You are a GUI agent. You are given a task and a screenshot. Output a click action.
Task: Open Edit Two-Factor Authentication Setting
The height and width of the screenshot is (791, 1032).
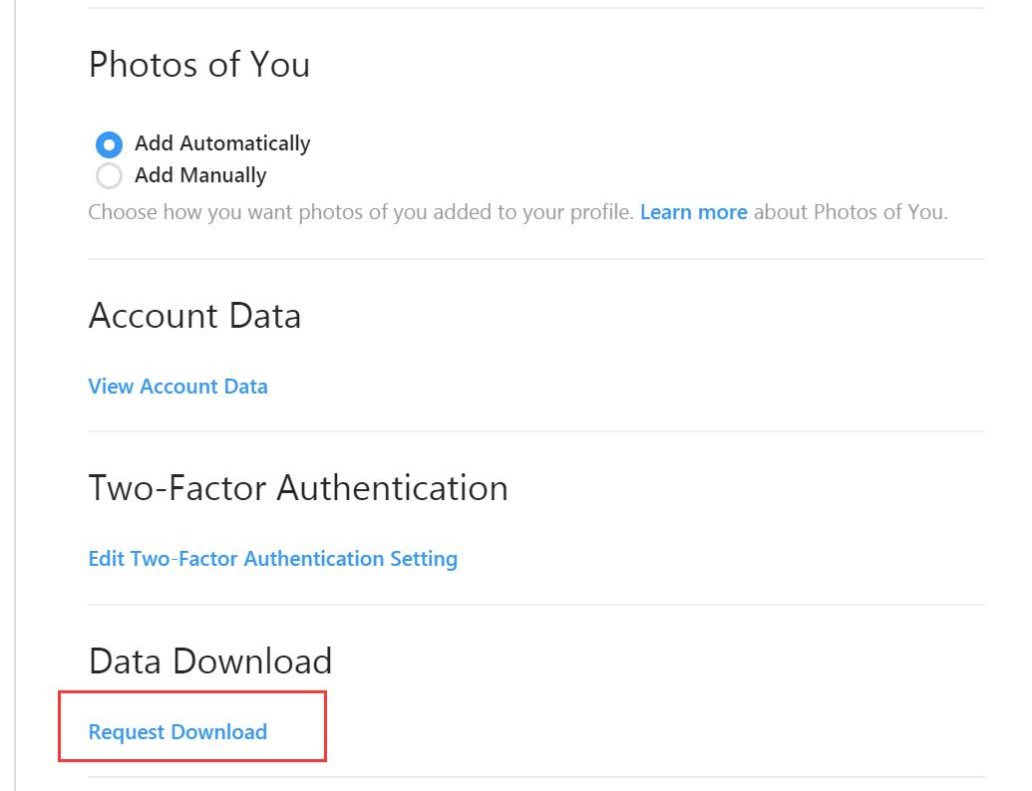point(272,559)
